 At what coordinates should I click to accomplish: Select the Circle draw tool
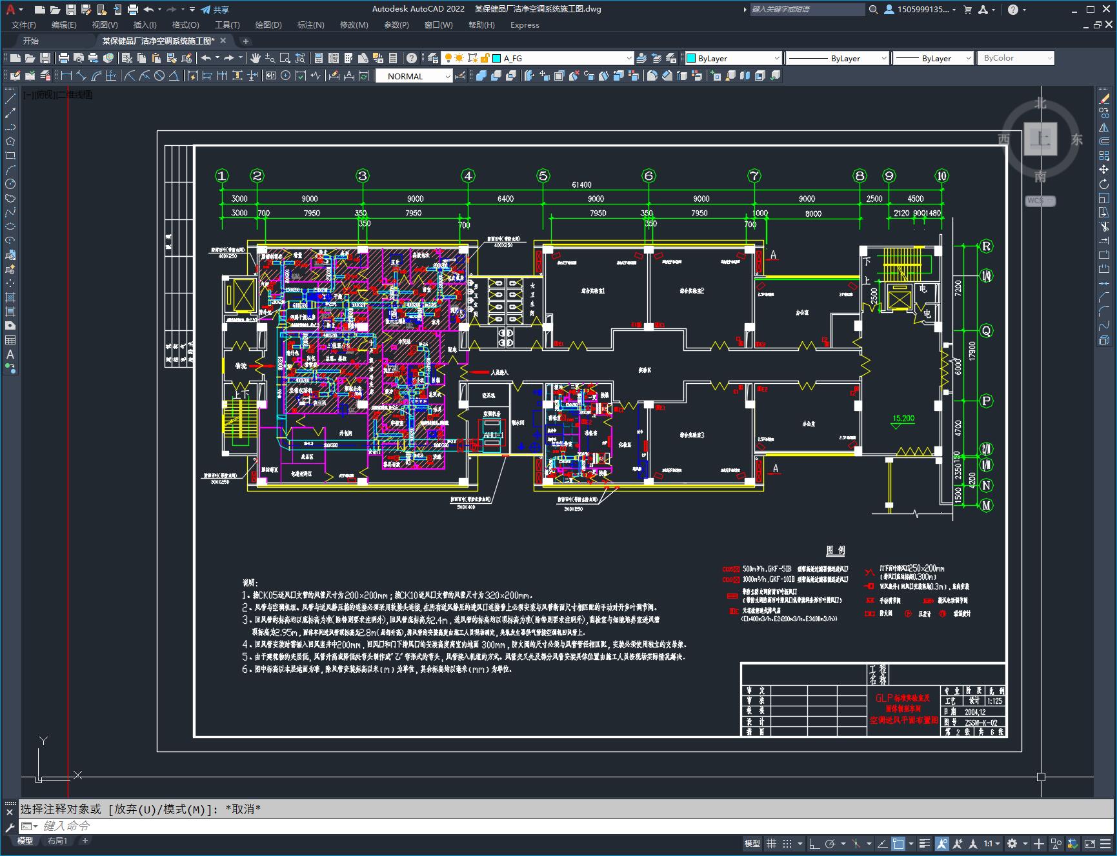(x=10, y=184)
